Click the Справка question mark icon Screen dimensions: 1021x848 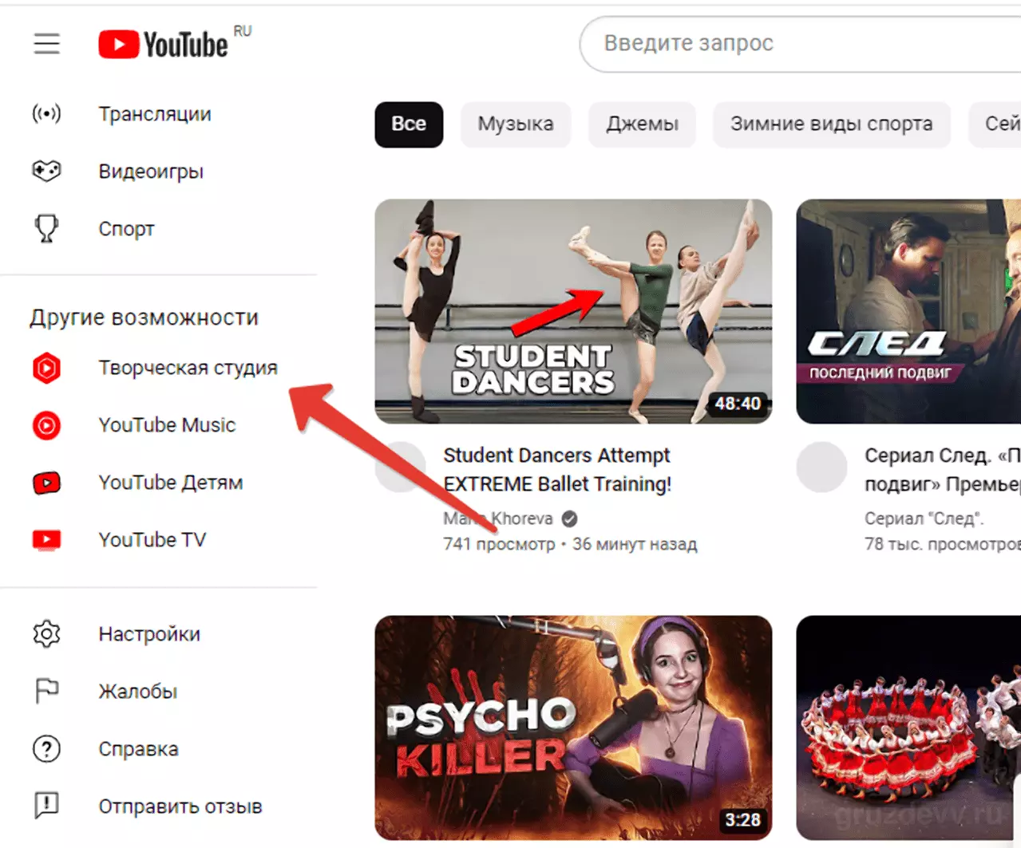tap(46, 749)
